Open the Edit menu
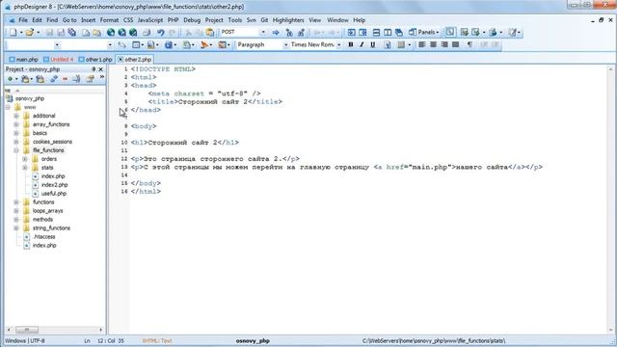Screen dimensions: 617x347 coord(37,20)
